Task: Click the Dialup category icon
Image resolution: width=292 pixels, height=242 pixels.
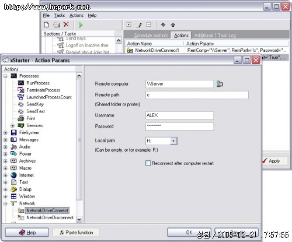Action: (13, 189)
